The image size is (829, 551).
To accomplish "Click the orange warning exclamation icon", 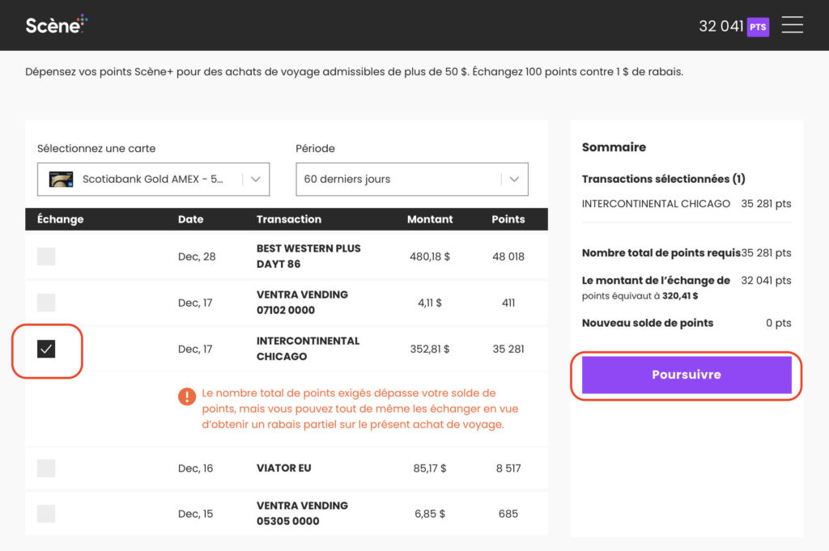I will coord(186,397).
